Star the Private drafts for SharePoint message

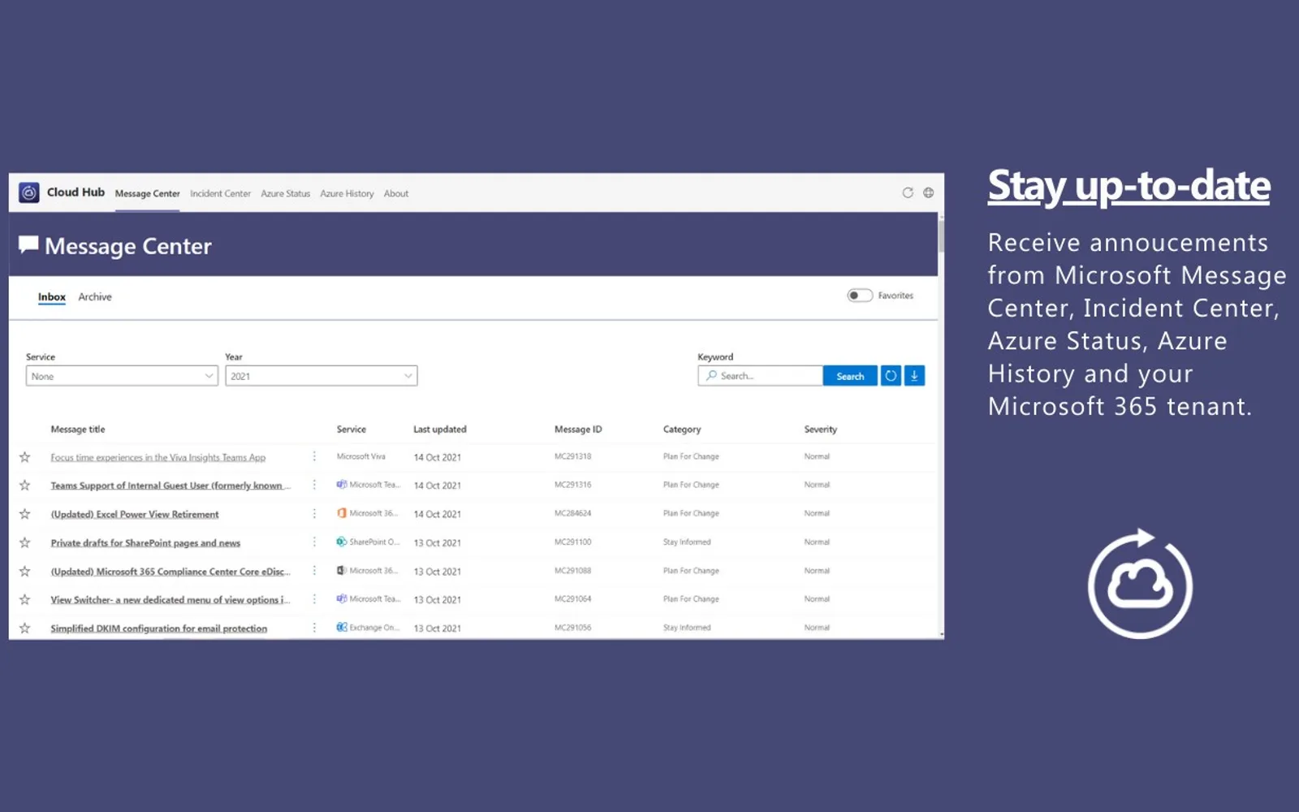(x=25, y=542)
